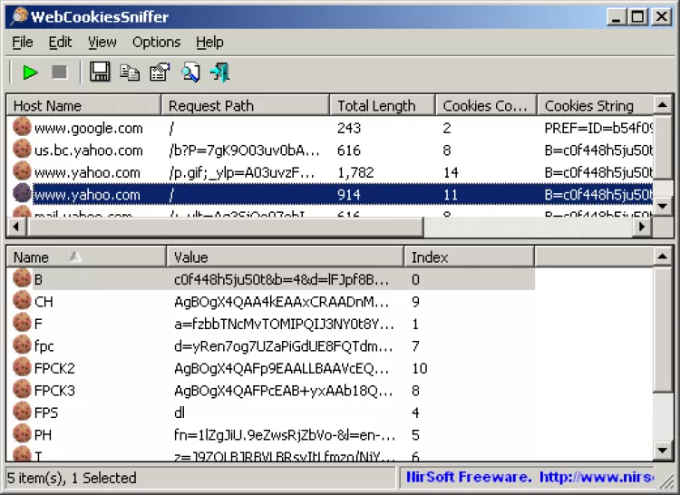Select www.yahoo.com row with length 1,782

[x=330, y=172]
